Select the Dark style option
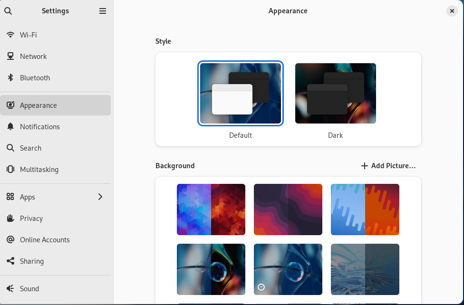Image resolution: width=464 pixels, height=305 pixels. tap(336, 93)
